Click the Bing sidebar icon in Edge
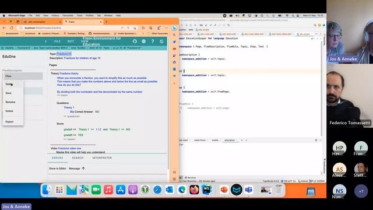 pyautogui.click(x=174, y=28)
